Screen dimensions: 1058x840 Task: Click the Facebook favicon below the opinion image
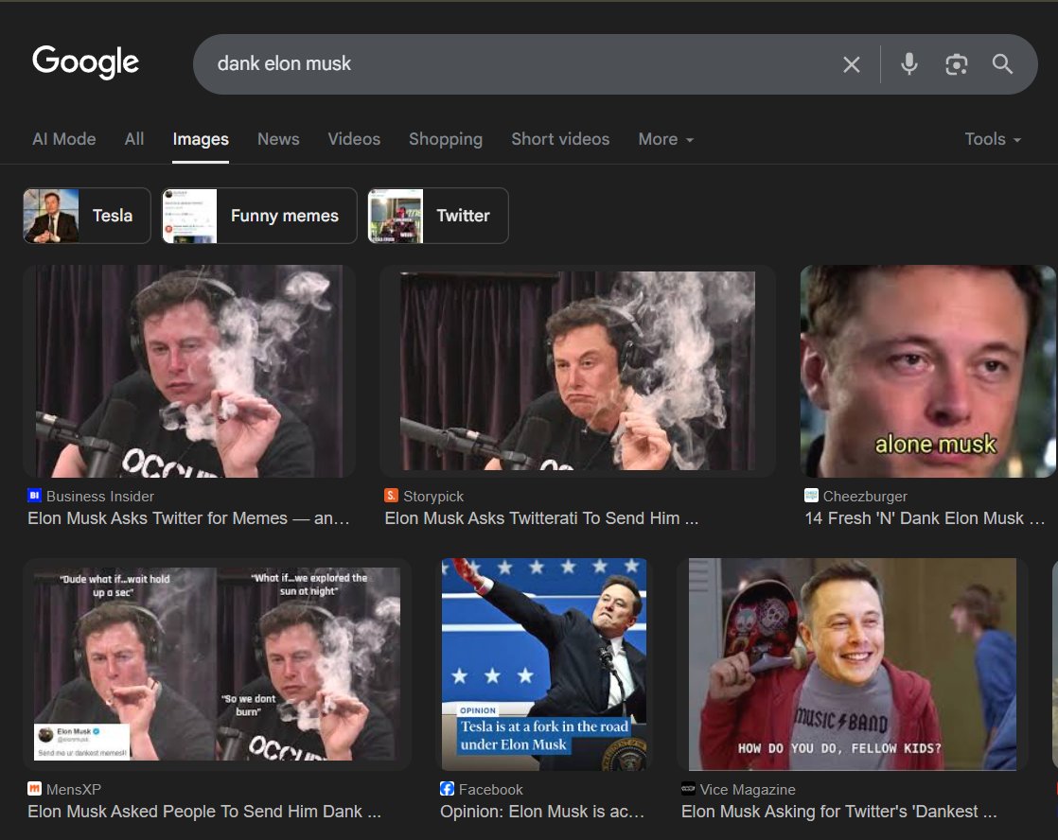pos(446,789)
